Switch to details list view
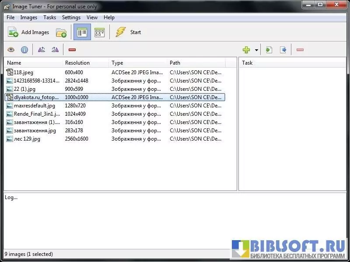 [82, 32]
